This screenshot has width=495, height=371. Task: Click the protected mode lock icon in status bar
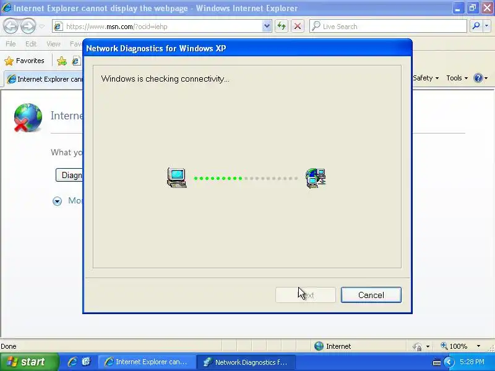point(417,346)
